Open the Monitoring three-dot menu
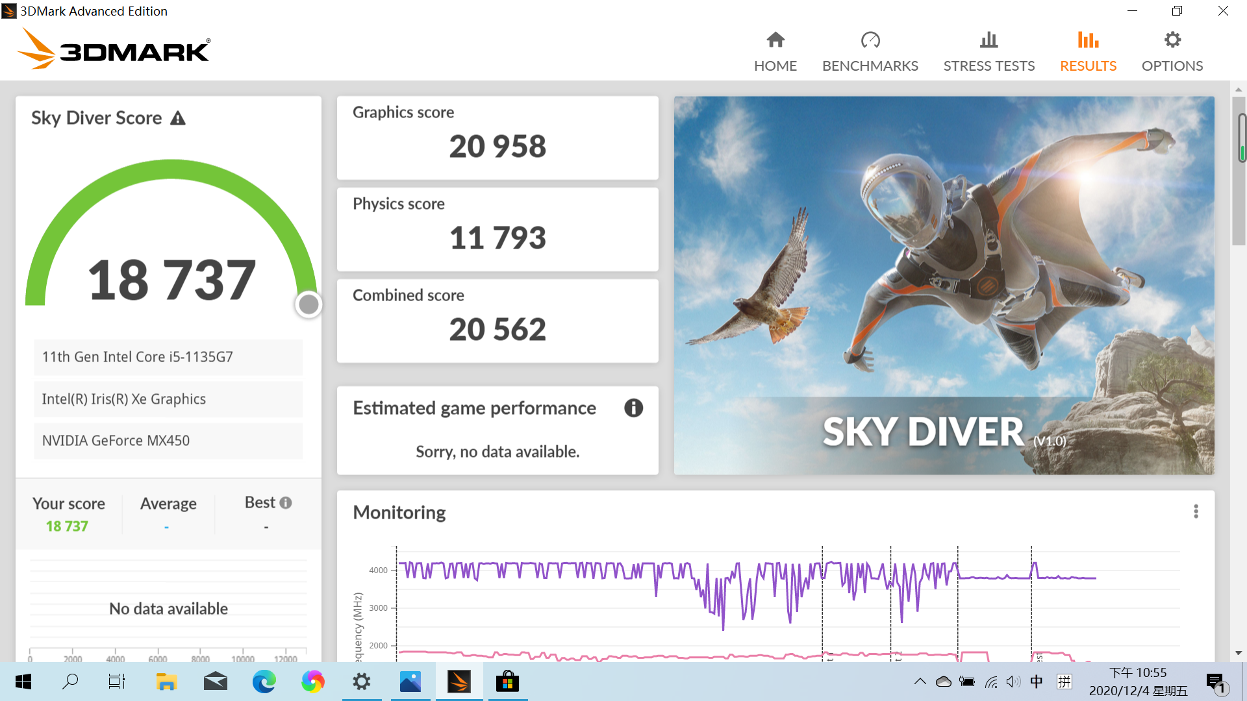1247x701 pixels. (1196, 511)
